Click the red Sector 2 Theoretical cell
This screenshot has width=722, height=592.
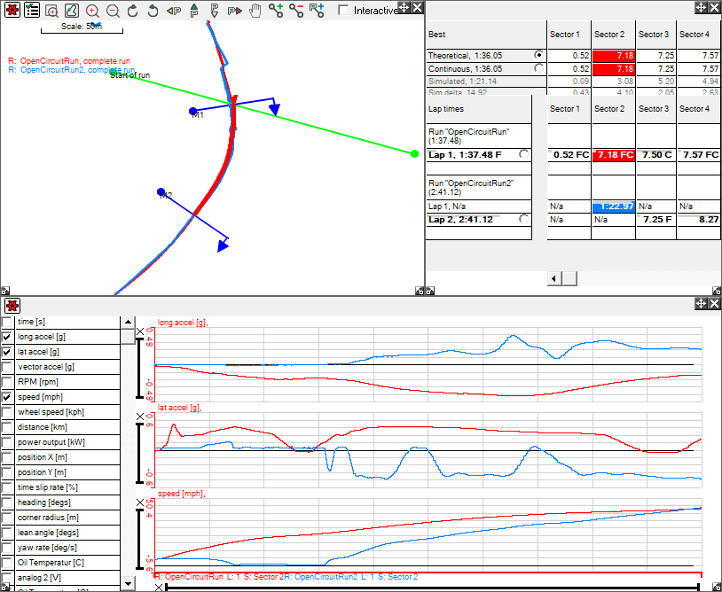tap(613, 55)
